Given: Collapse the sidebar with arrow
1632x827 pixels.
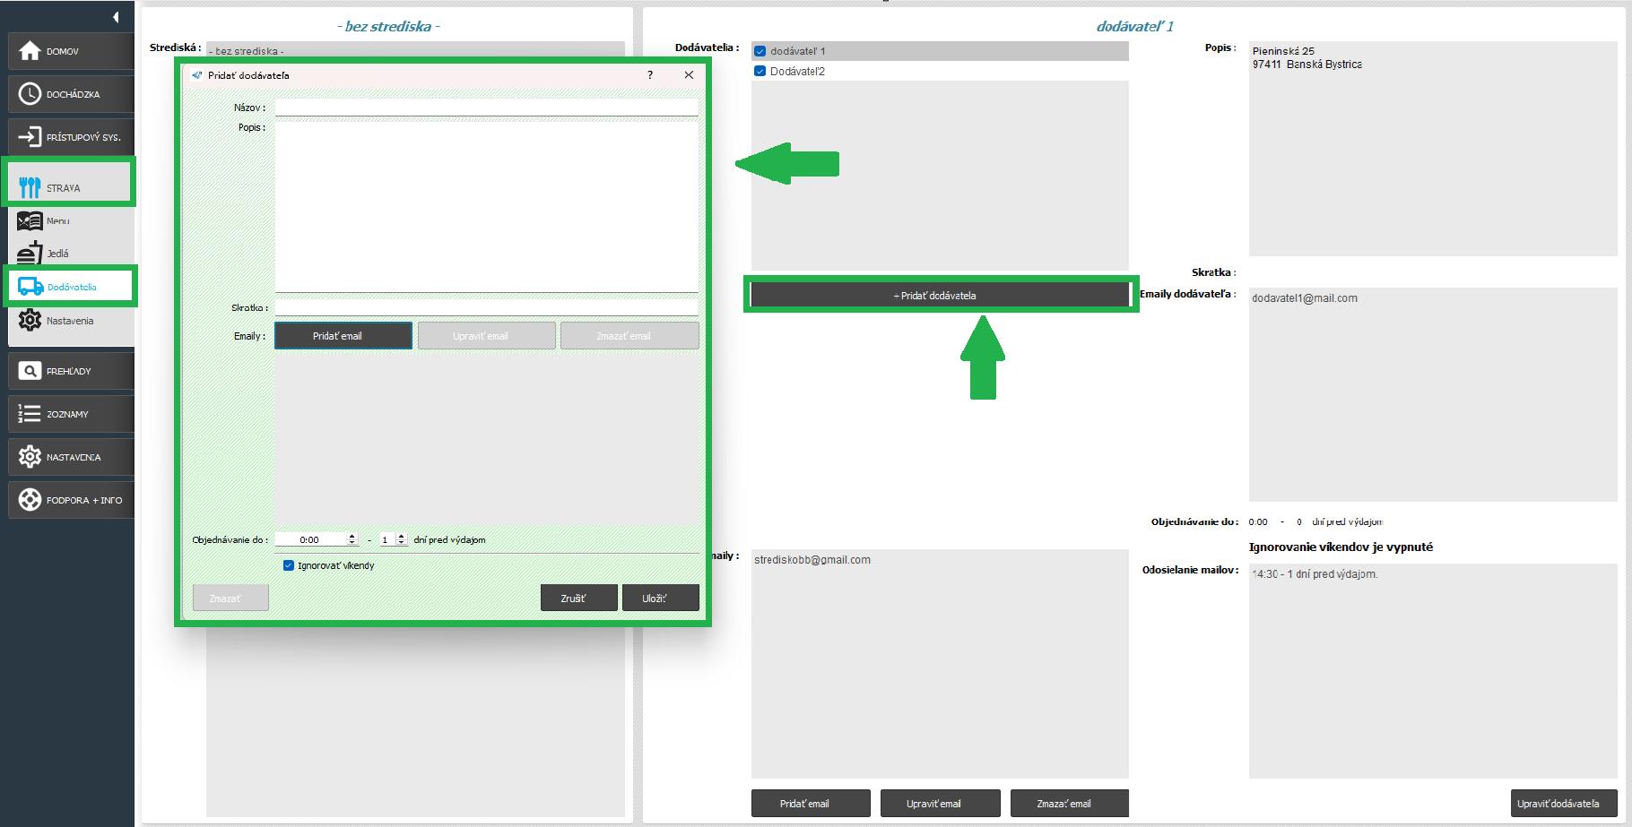Looking at the screenshot, I should (x=116, y=17).
